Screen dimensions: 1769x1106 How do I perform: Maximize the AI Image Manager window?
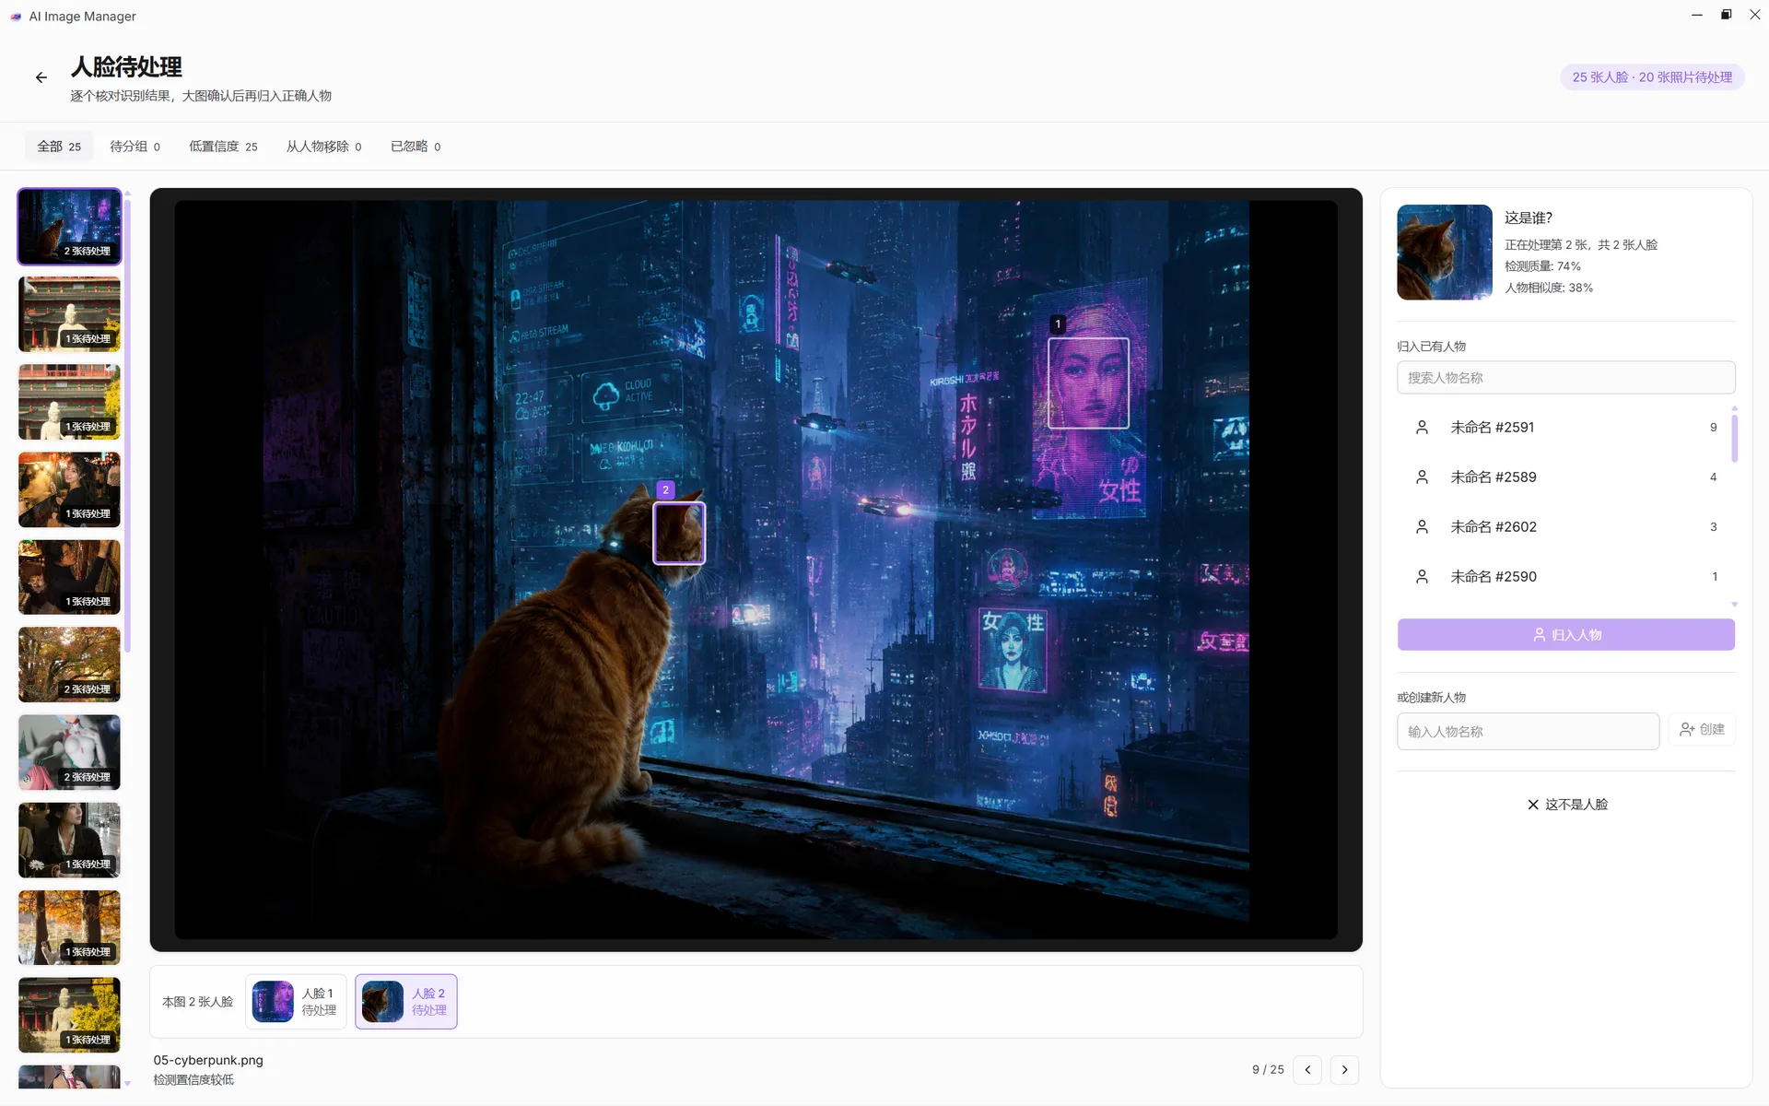[x=1726, y=16]
